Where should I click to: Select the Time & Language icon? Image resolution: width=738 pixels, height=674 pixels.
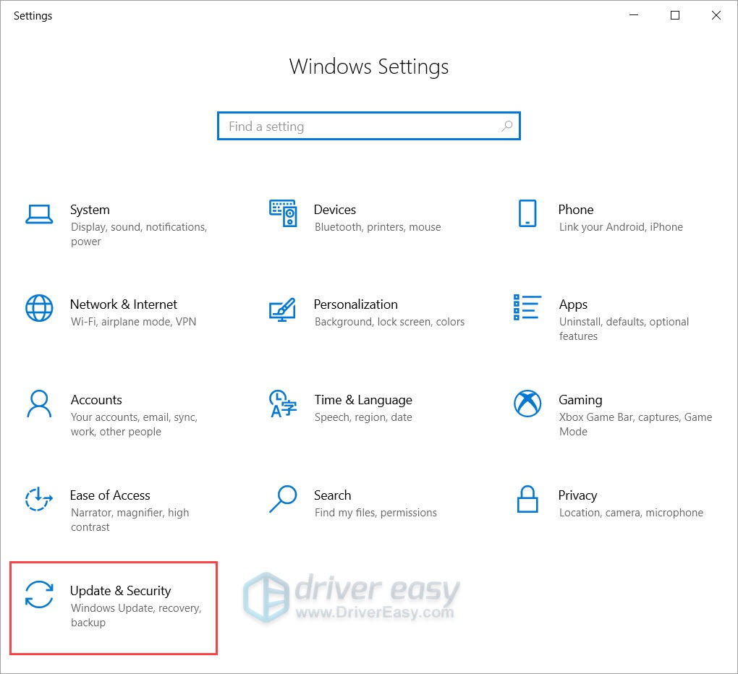click(x=283, y=404)
